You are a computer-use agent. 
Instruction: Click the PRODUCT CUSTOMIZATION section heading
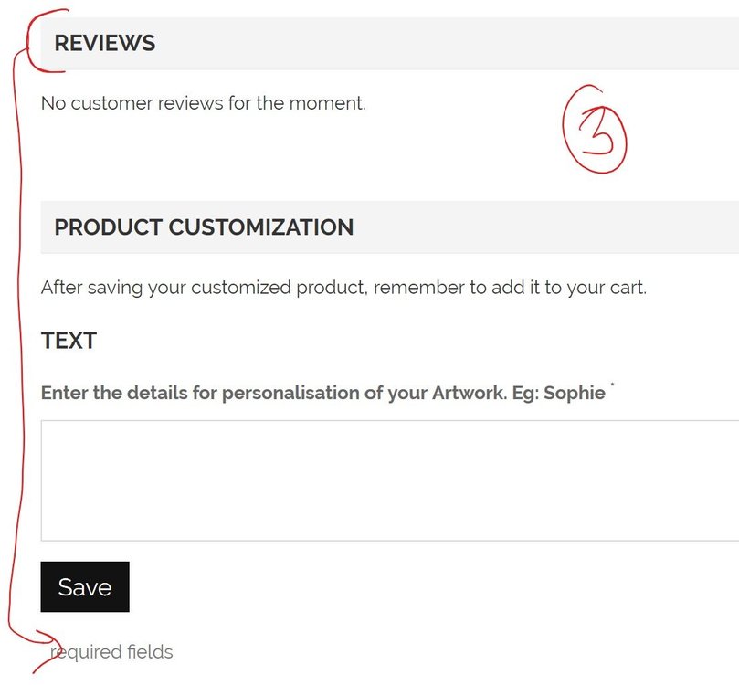204,227
